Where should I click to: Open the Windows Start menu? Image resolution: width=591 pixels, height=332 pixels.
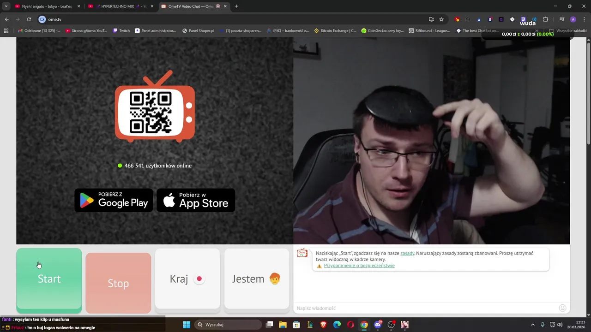pyautogui.click(x=187, y=325)
